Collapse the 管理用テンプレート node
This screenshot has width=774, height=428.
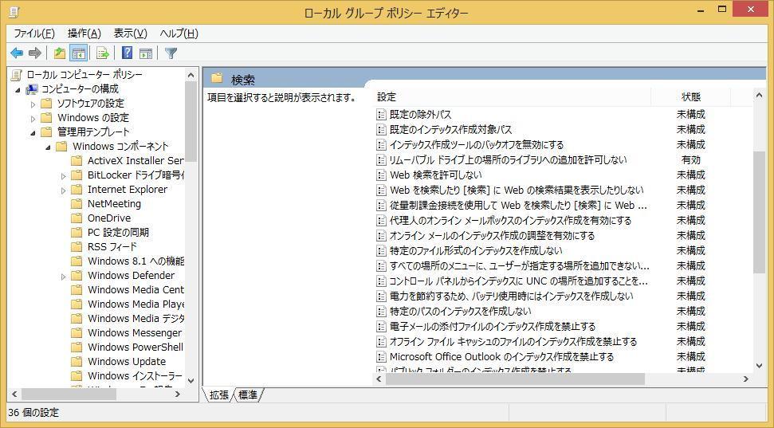tap(33, 133)
